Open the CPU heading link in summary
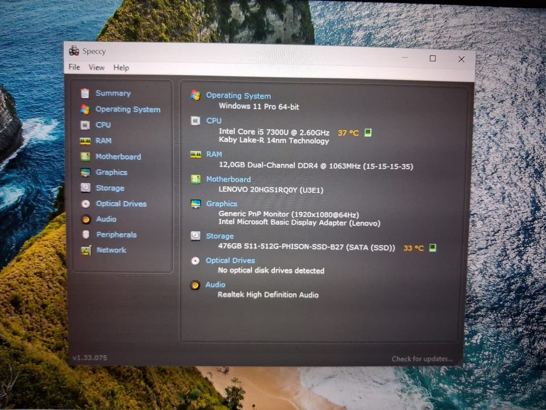 (x=214, y=121)
